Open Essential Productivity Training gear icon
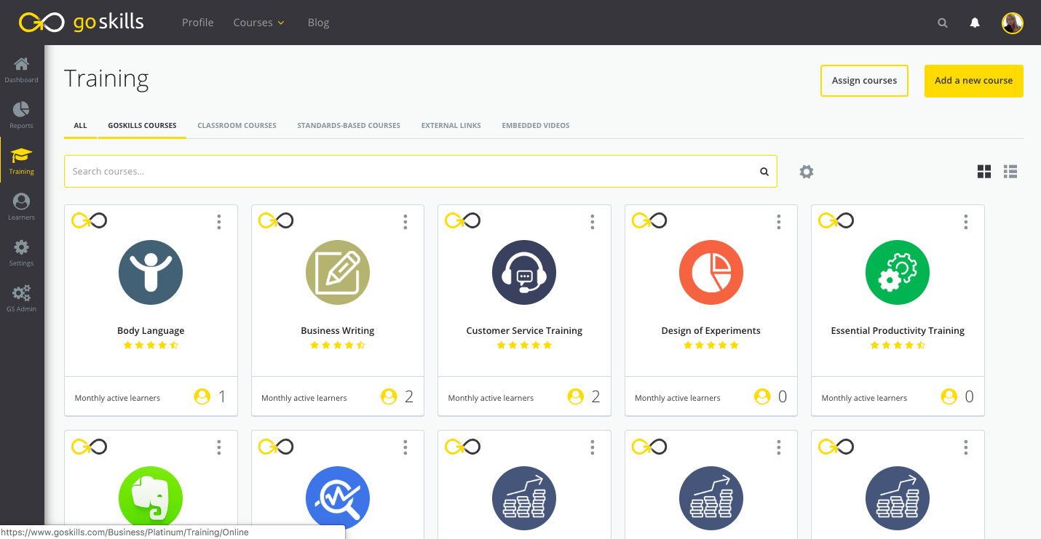The width and height of the screenshot is (1041, 539). click(898, 273)
